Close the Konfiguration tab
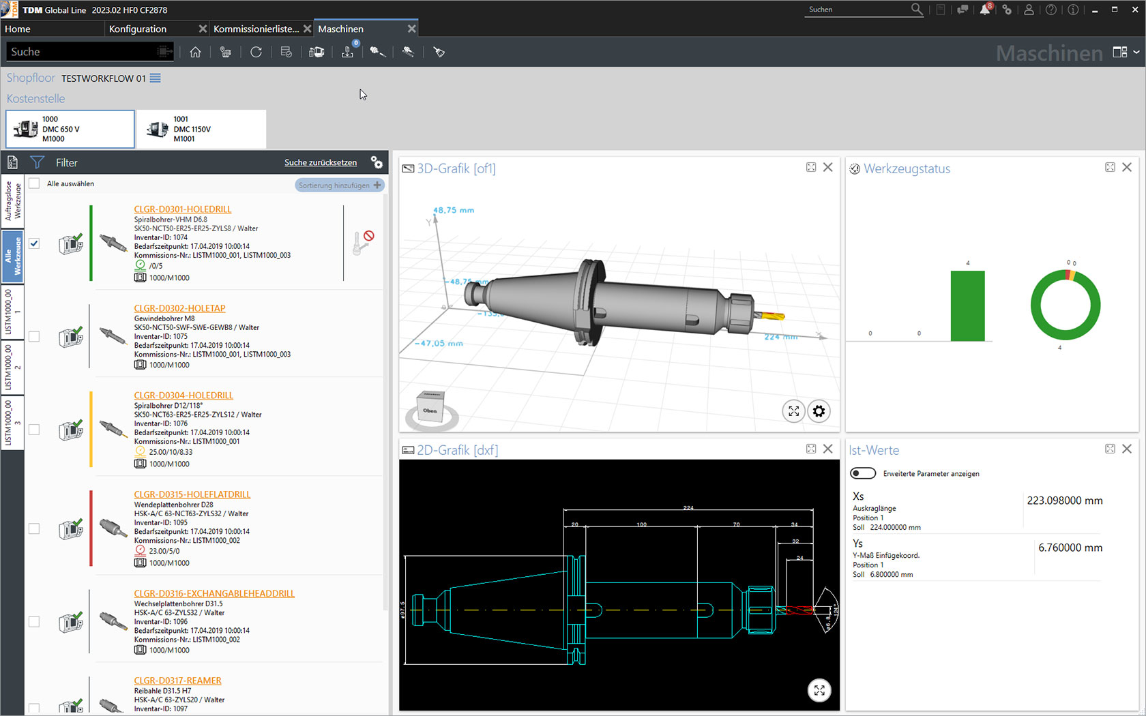 [203, 29]
